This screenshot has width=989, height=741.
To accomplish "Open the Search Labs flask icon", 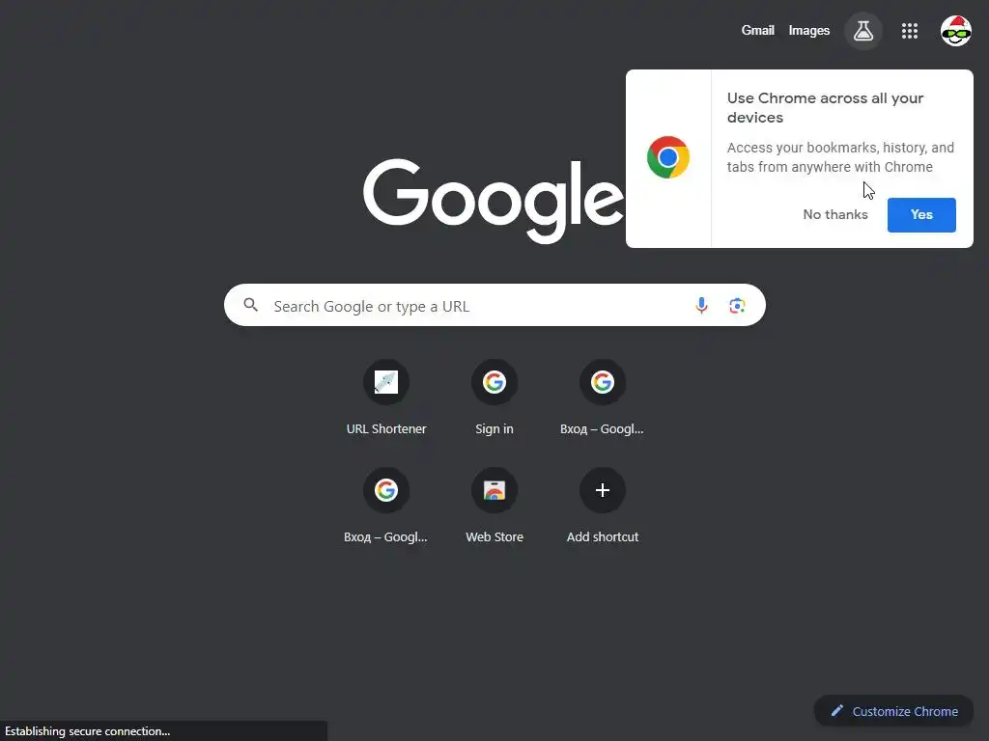I will point(862,30).
